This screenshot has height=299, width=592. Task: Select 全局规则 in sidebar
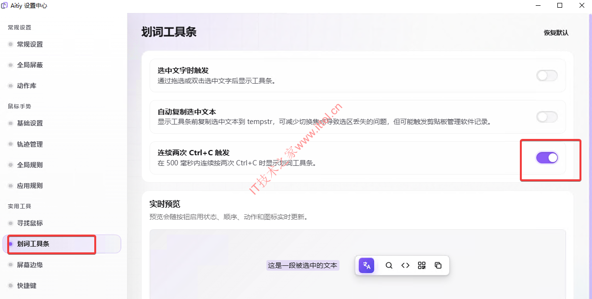pyautogui.click(x=62, y=165)
